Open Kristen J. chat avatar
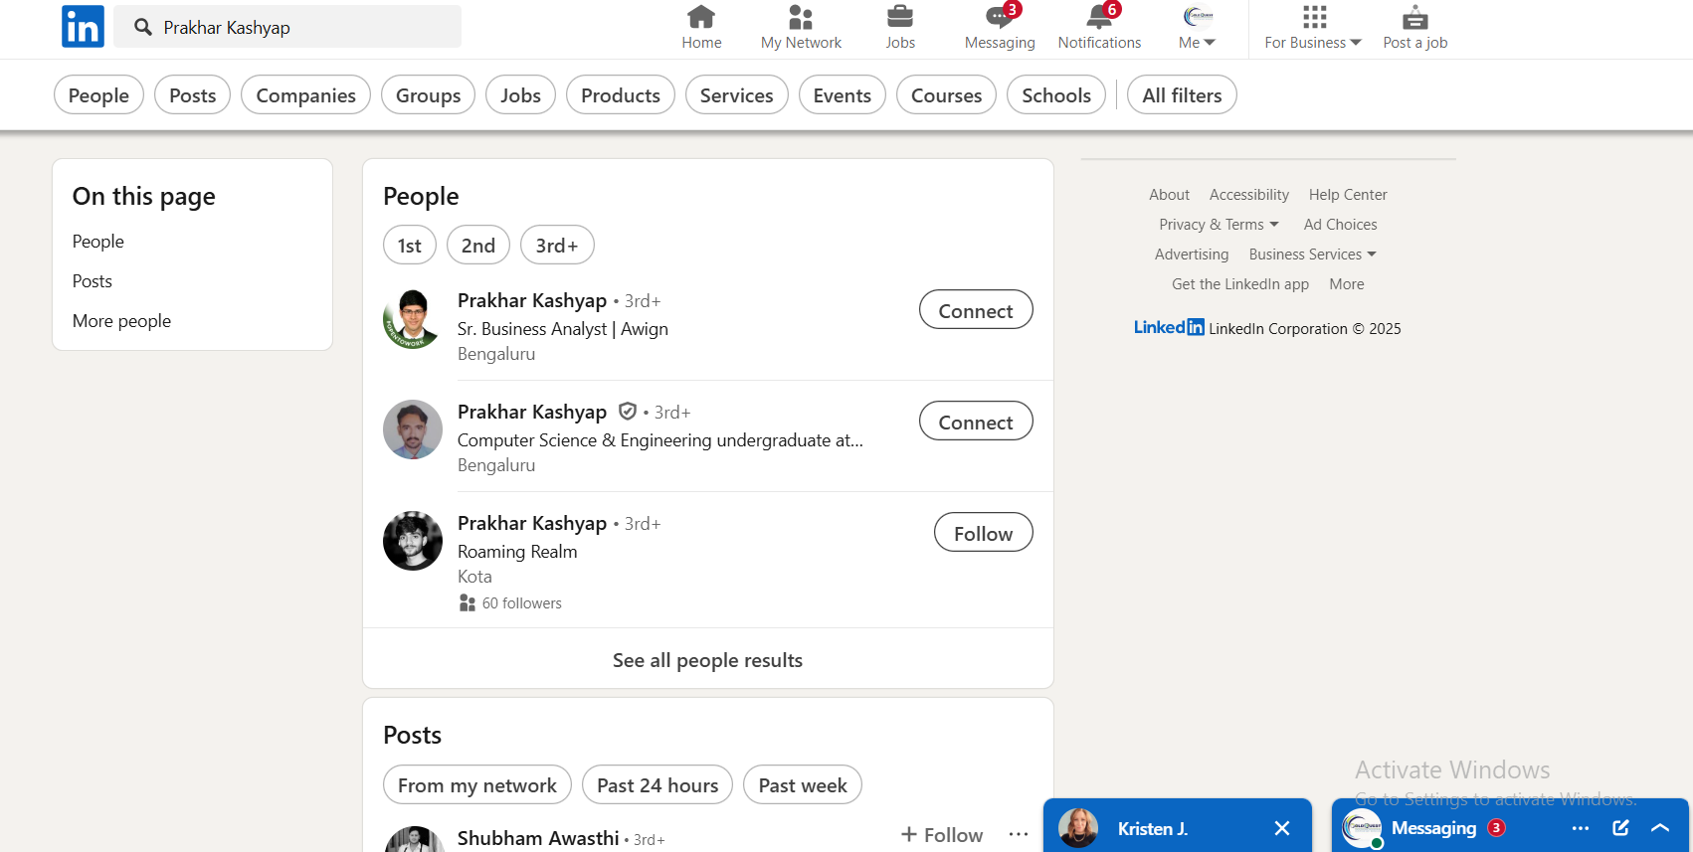Screen dimensions: 1693x852 coord(1078,828)
